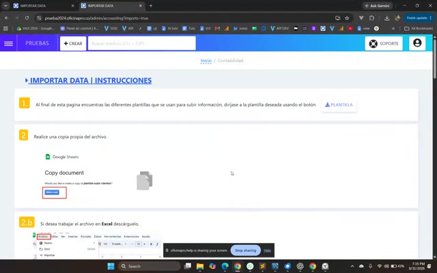Click the screen cast icon in address bar

tap(337, 18)
